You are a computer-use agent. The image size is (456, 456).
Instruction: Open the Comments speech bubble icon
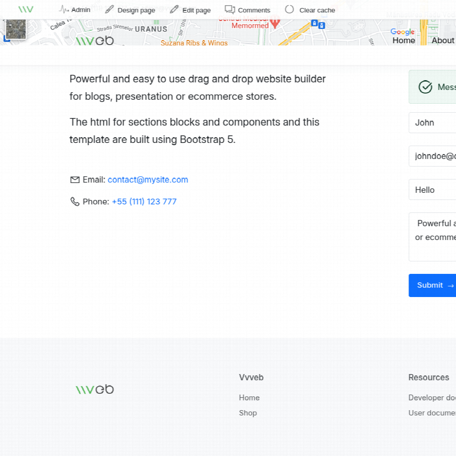[x=230, y=9]
